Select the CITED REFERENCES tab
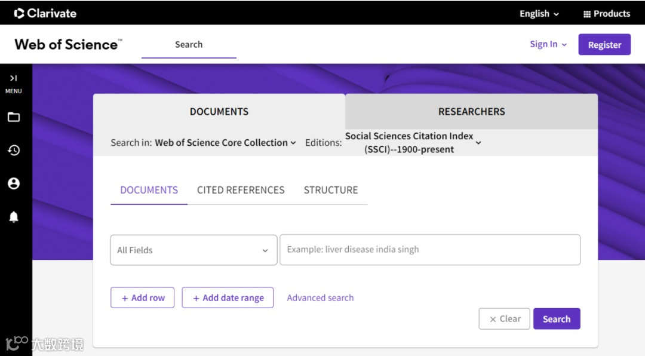The image size is (645, 356). click(241, 190)
